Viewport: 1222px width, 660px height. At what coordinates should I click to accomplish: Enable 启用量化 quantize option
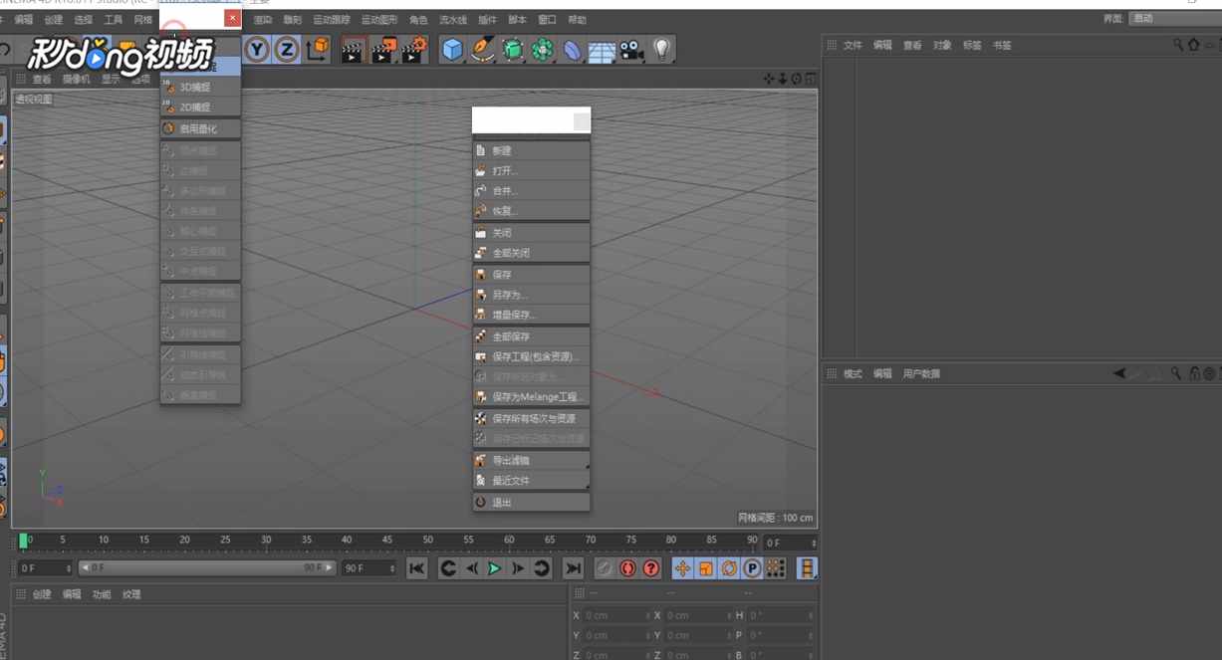(x=200, y=128)
